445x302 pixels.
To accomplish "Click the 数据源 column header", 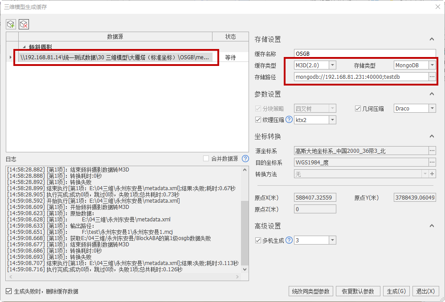I will [x=115, y=37].
